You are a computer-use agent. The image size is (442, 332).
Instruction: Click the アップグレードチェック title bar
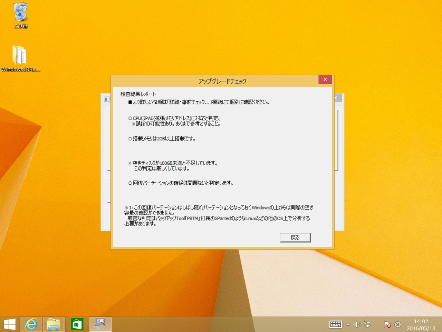click(222, 81)
